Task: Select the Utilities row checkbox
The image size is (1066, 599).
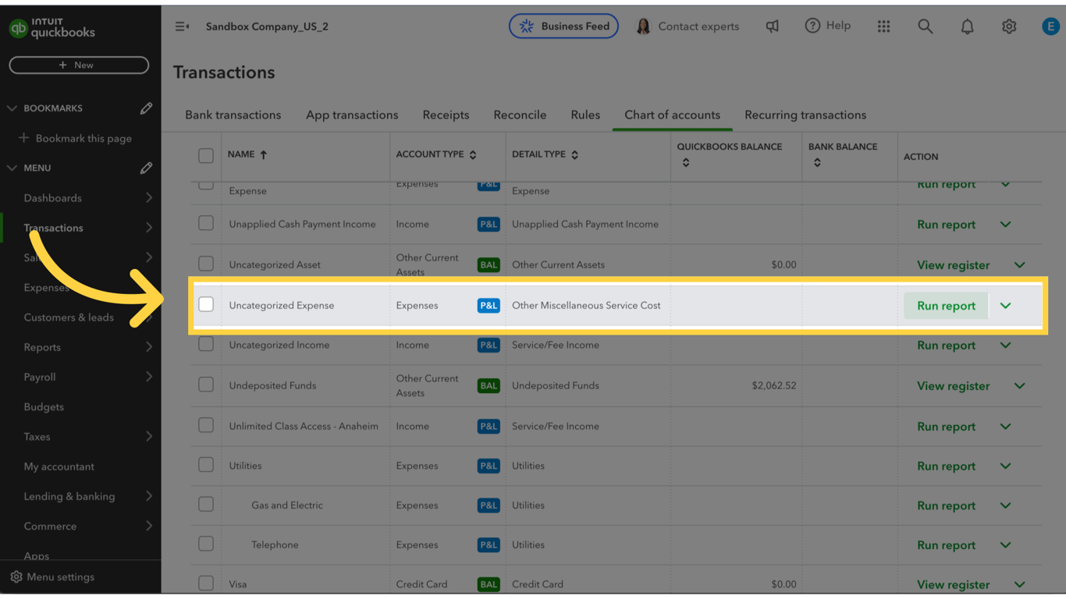Action: 206,465
